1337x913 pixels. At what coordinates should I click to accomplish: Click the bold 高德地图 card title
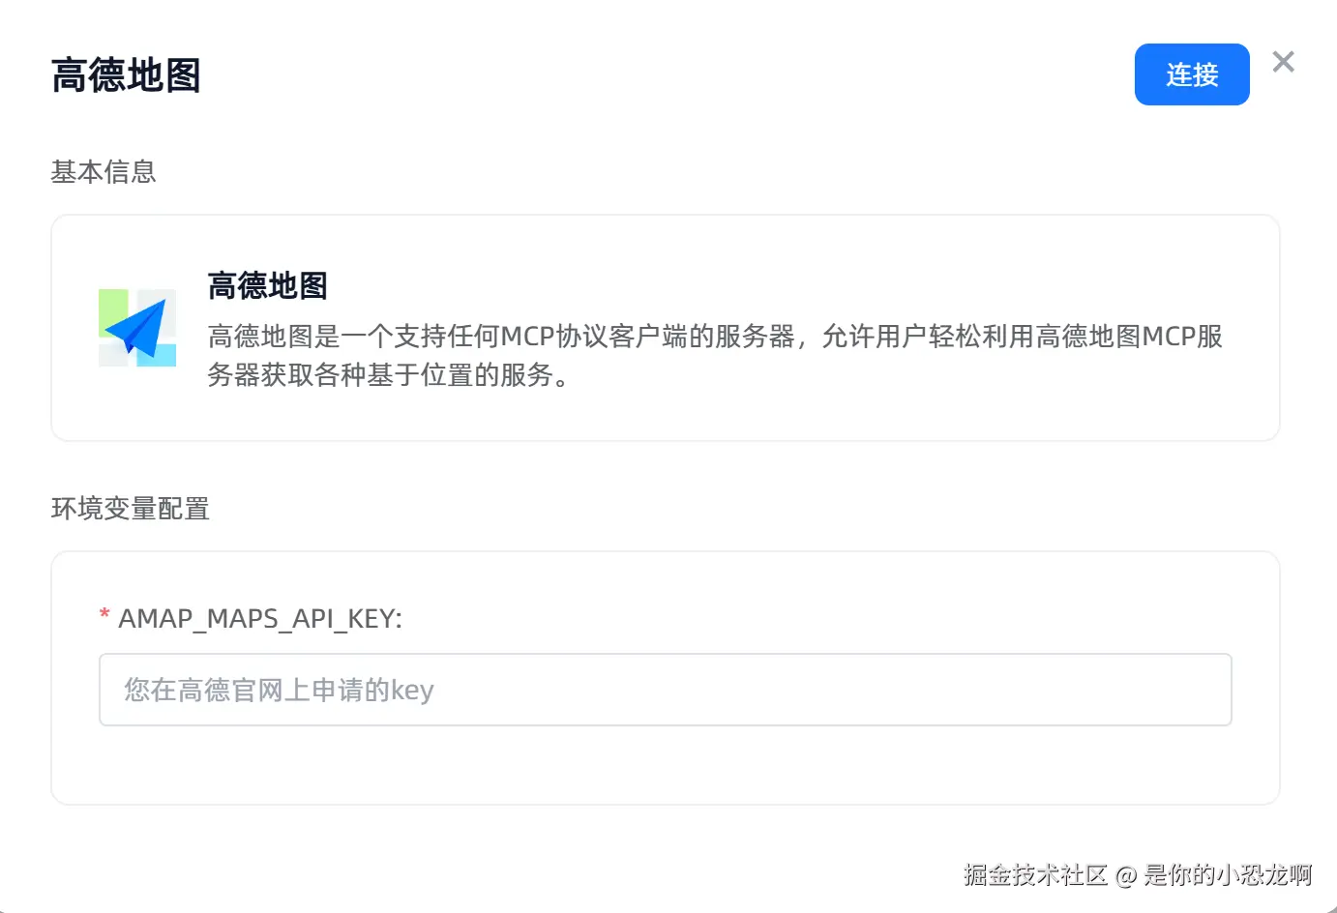[267, 286]
